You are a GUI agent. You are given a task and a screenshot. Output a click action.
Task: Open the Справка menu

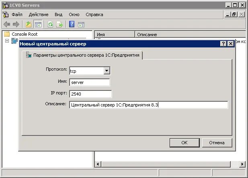pyautogui.click(x=94, y=14)
